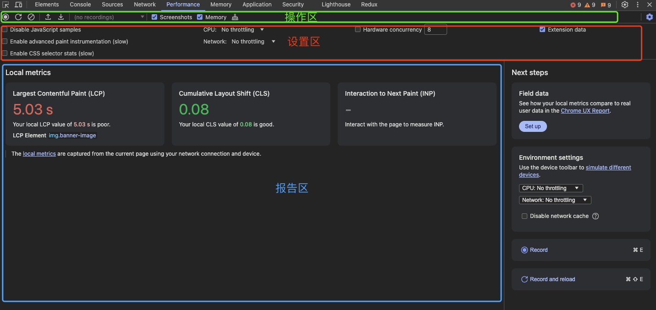Load a saved profile via upload icon

point(48,17)
